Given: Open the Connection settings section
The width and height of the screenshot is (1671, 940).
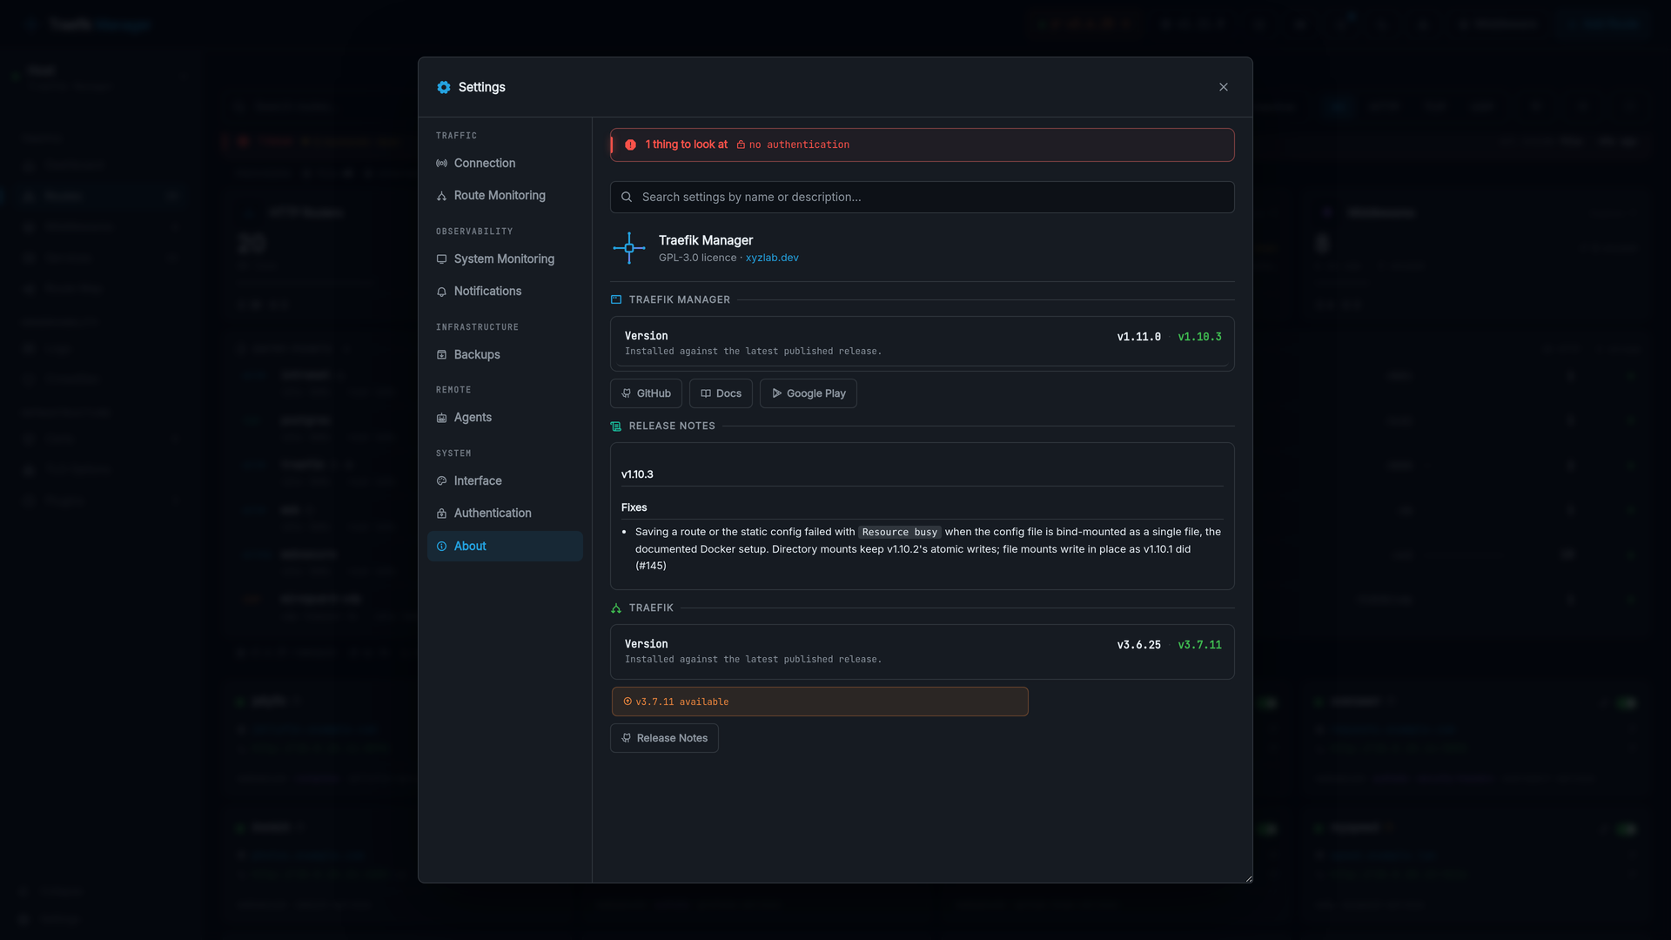Looking at the screenshot, I should point(505,163).
